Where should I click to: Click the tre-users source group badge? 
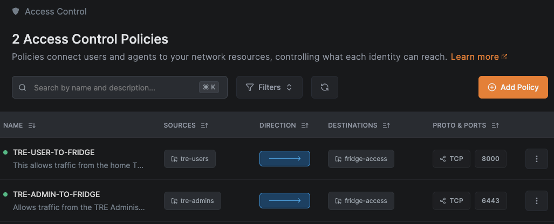click(x=190, y=159)
